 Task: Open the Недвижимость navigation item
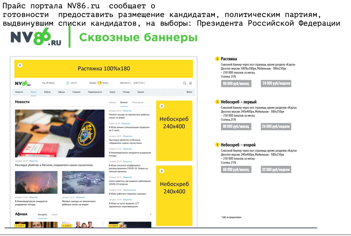click(x=95, y=92)
